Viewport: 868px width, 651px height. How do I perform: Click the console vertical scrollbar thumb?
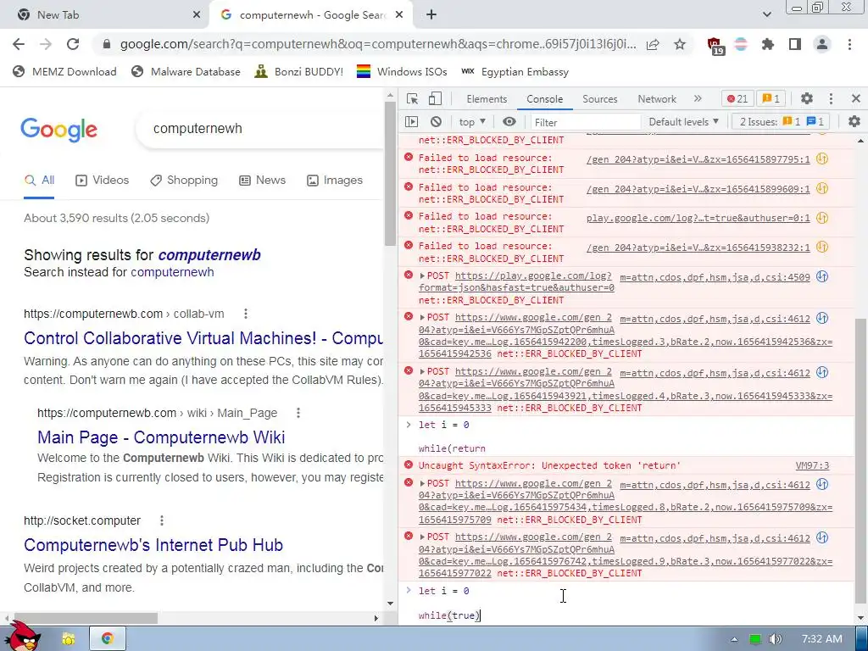point(860,460)
